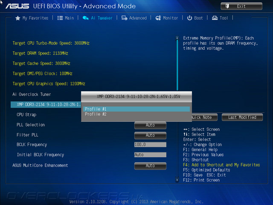Viewport: 273px width, 205px height.
Task: Select the CPU Strap setting label
Action: click(x=26, y=115)
